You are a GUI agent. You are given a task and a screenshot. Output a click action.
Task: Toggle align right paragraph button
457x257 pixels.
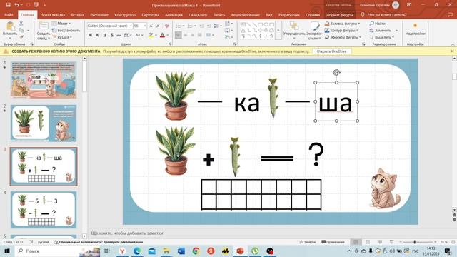coord(193,35)
